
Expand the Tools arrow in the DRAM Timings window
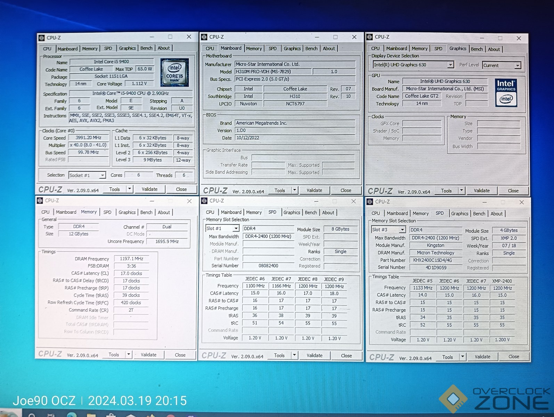click(x=129, y=354)
